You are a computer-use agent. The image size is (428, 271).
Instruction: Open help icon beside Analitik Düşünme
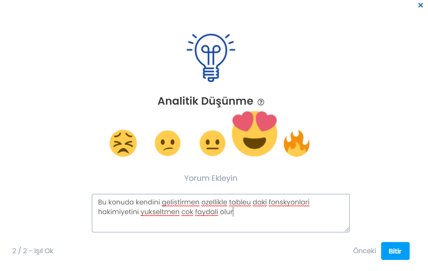[x=261, y=102]
